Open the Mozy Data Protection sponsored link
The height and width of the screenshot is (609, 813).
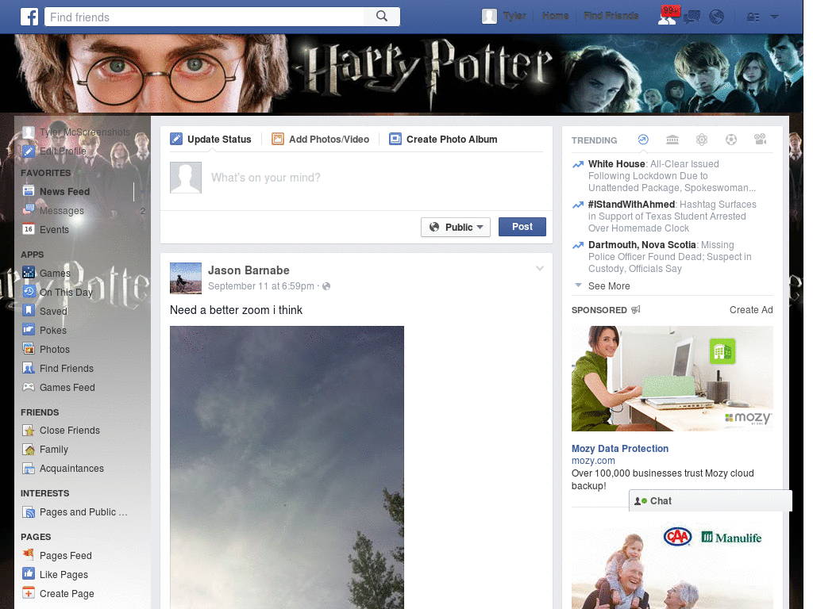[620, 449]
